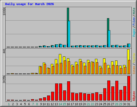Screen dimensions: 137x107
Task: Click the green day 28 label
Action: click(116, 104)
